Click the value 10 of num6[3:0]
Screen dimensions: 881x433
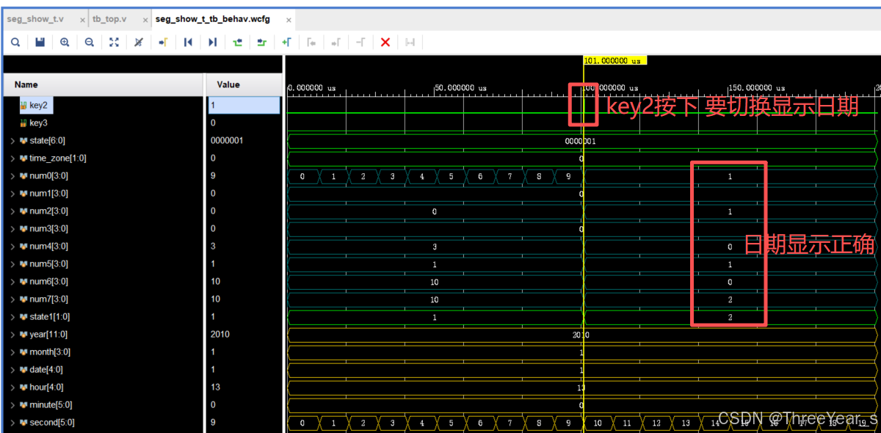coord(215,281)
